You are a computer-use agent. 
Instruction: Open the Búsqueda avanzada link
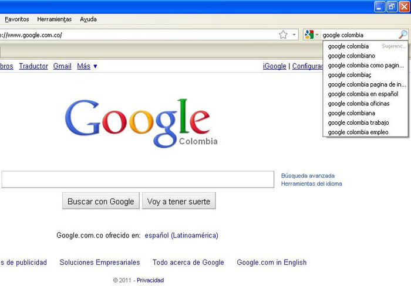pos(308,176)
